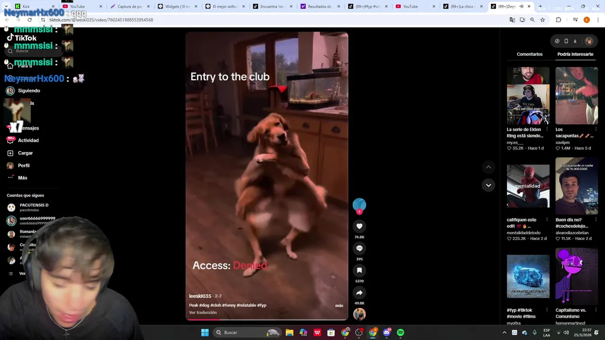Click the video progress bar
605x340 pixels.
pos(267,319)
